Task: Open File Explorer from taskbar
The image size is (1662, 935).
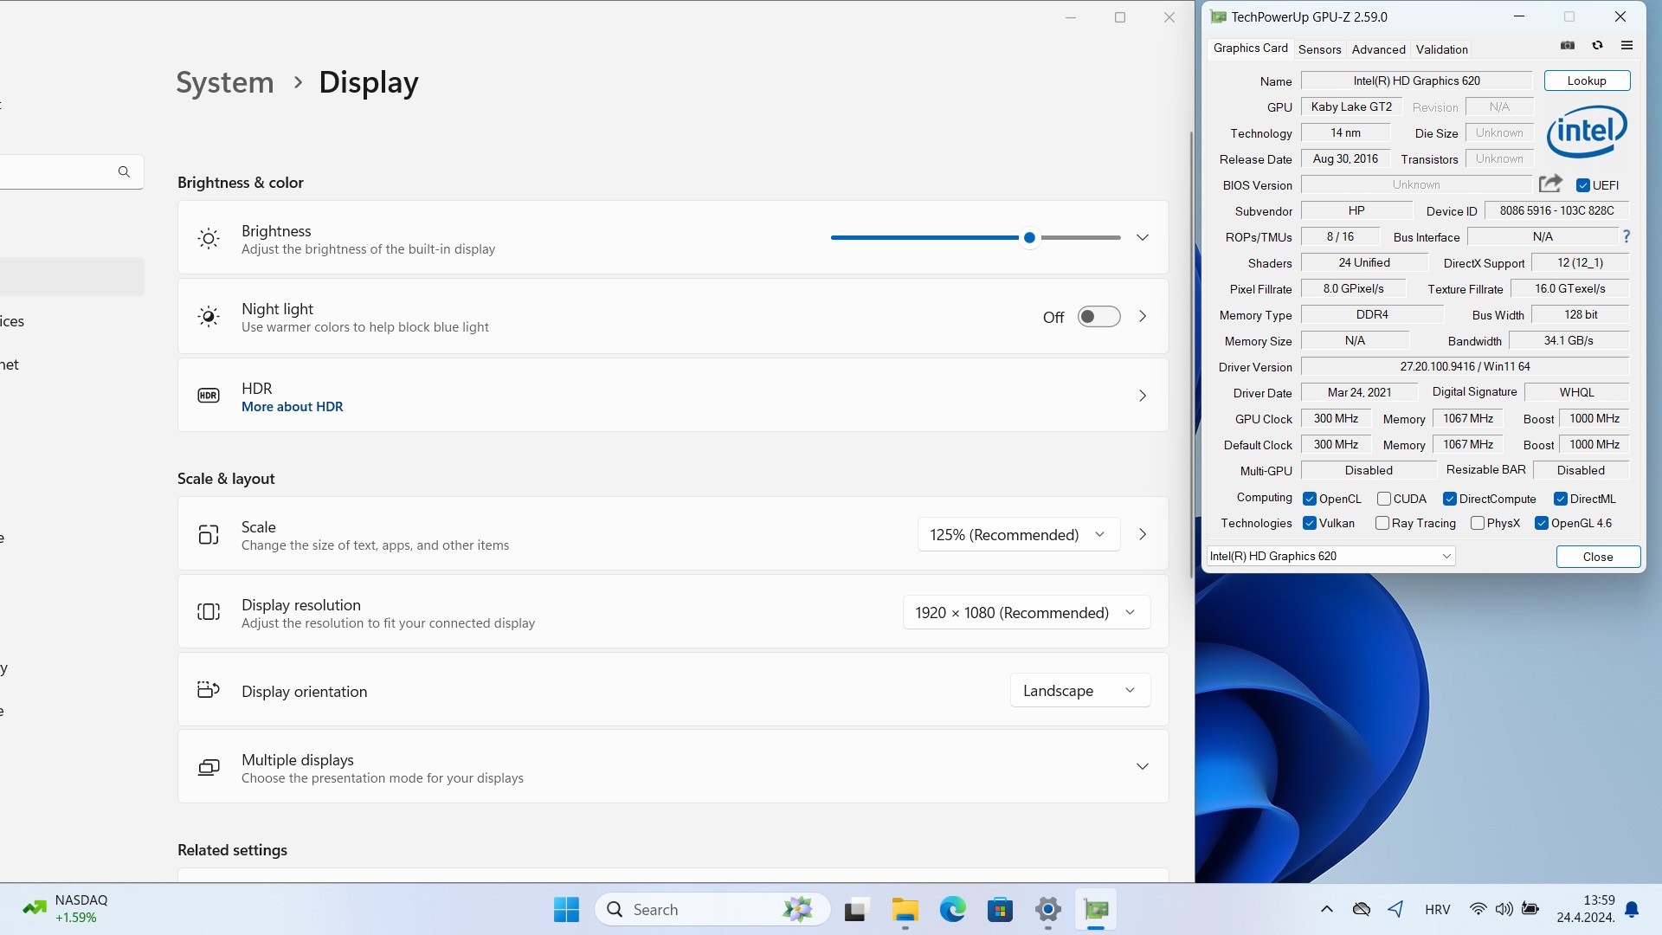Action: click(905, 909)
